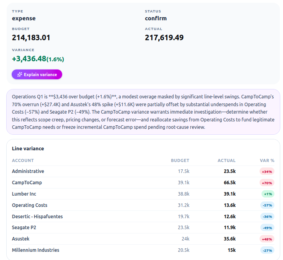283x260 pixels.
Task: Click the BUDGET column header
Action: 180,160
